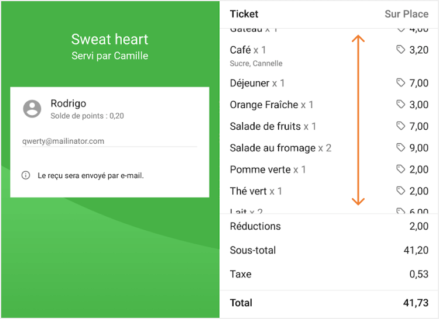Select the Déjeuner x 1 ticket item
The height and width of the screenshot is (319, 439).
(258, 84)
